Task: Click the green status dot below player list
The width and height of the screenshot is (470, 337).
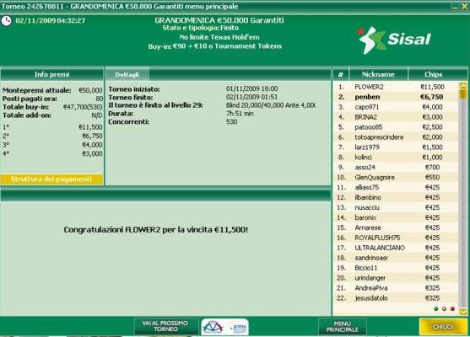Action: tap(436, 308)
